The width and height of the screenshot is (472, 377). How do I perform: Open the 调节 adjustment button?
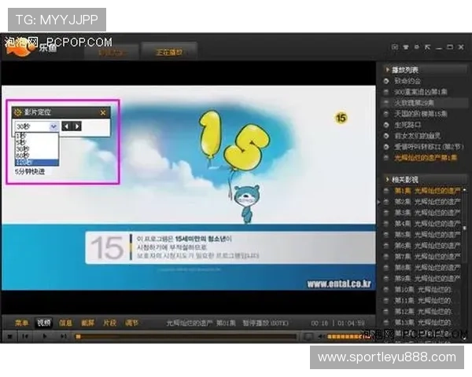(131, 322)
